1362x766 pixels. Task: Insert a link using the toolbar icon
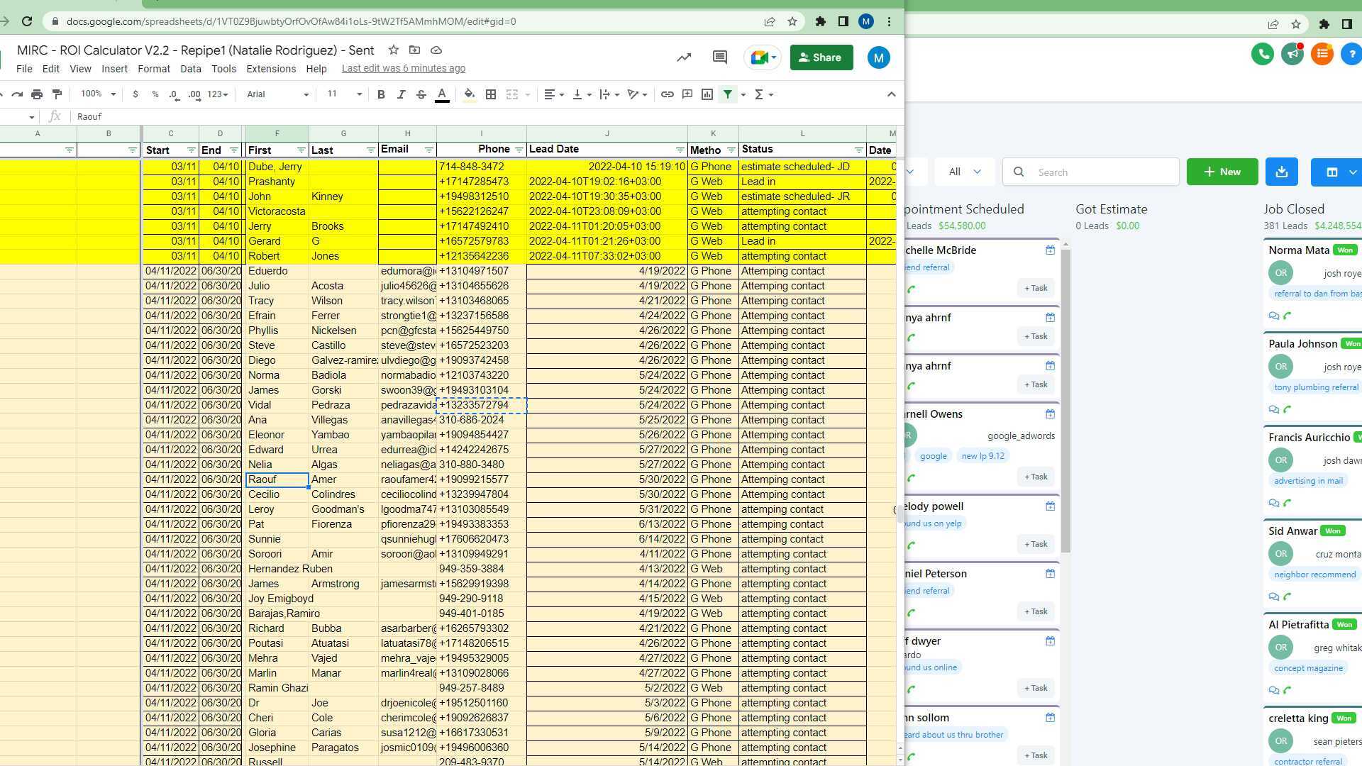click(666, 94)
